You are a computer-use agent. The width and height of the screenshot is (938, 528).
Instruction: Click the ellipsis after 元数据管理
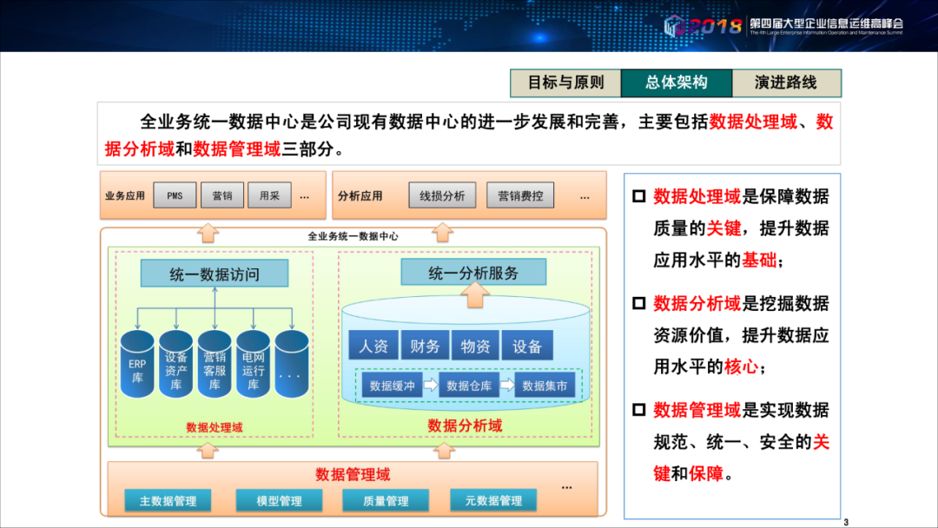(566, 487)
